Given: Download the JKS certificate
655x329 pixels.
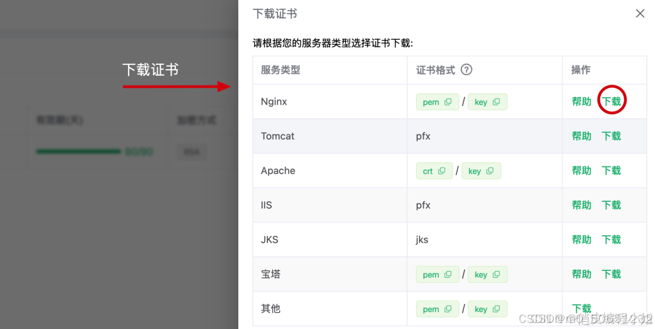Looking at the screenshot, I should pyautogui.click(x=611, y=240).
